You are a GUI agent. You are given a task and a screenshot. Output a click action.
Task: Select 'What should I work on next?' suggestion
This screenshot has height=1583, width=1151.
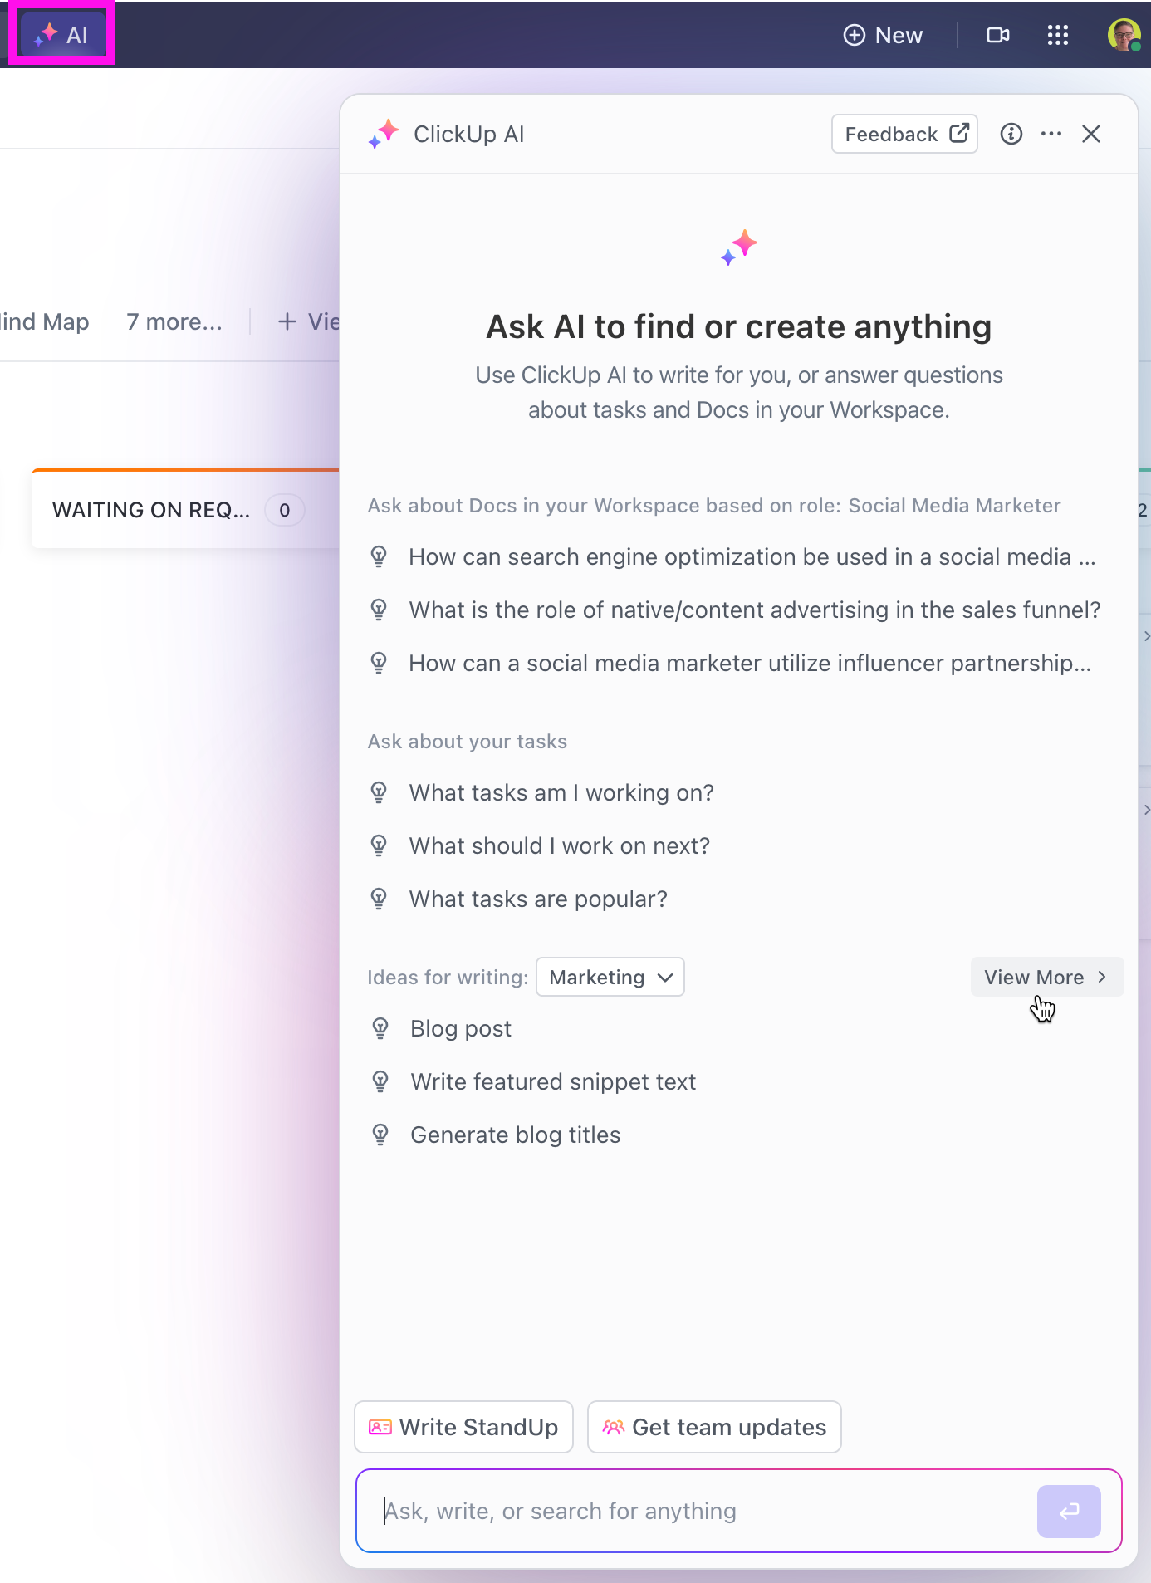pyautogui.click(x=558, y=845)
